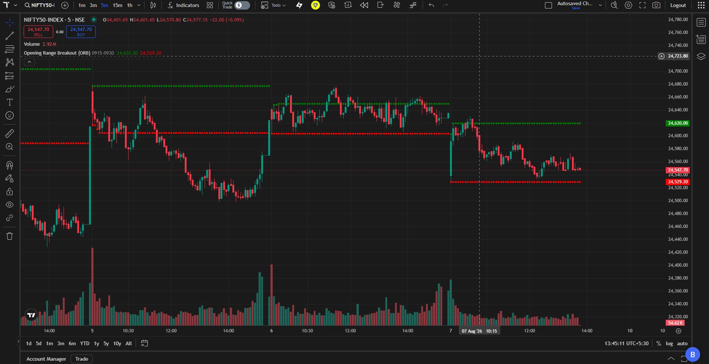Select the All date range
The height and width of the screenshot is (364, 709).
129,343
